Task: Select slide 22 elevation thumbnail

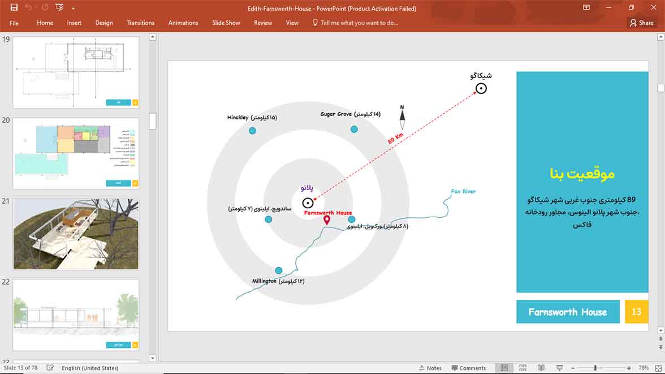Action: [76, 315]
